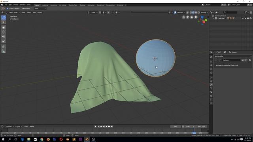Open the Add Modifier dropdown
Image resolution: width=253 pixels, height=142 pixels.
pyautogui.click(x=233, y=56)
